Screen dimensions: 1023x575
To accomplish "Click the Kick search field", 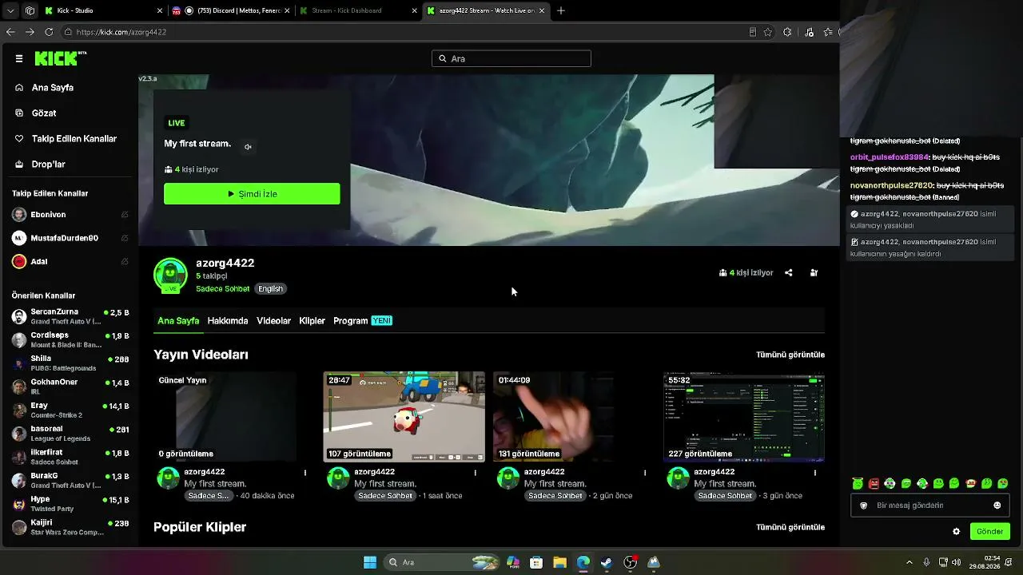I will [x=511, y=58].
